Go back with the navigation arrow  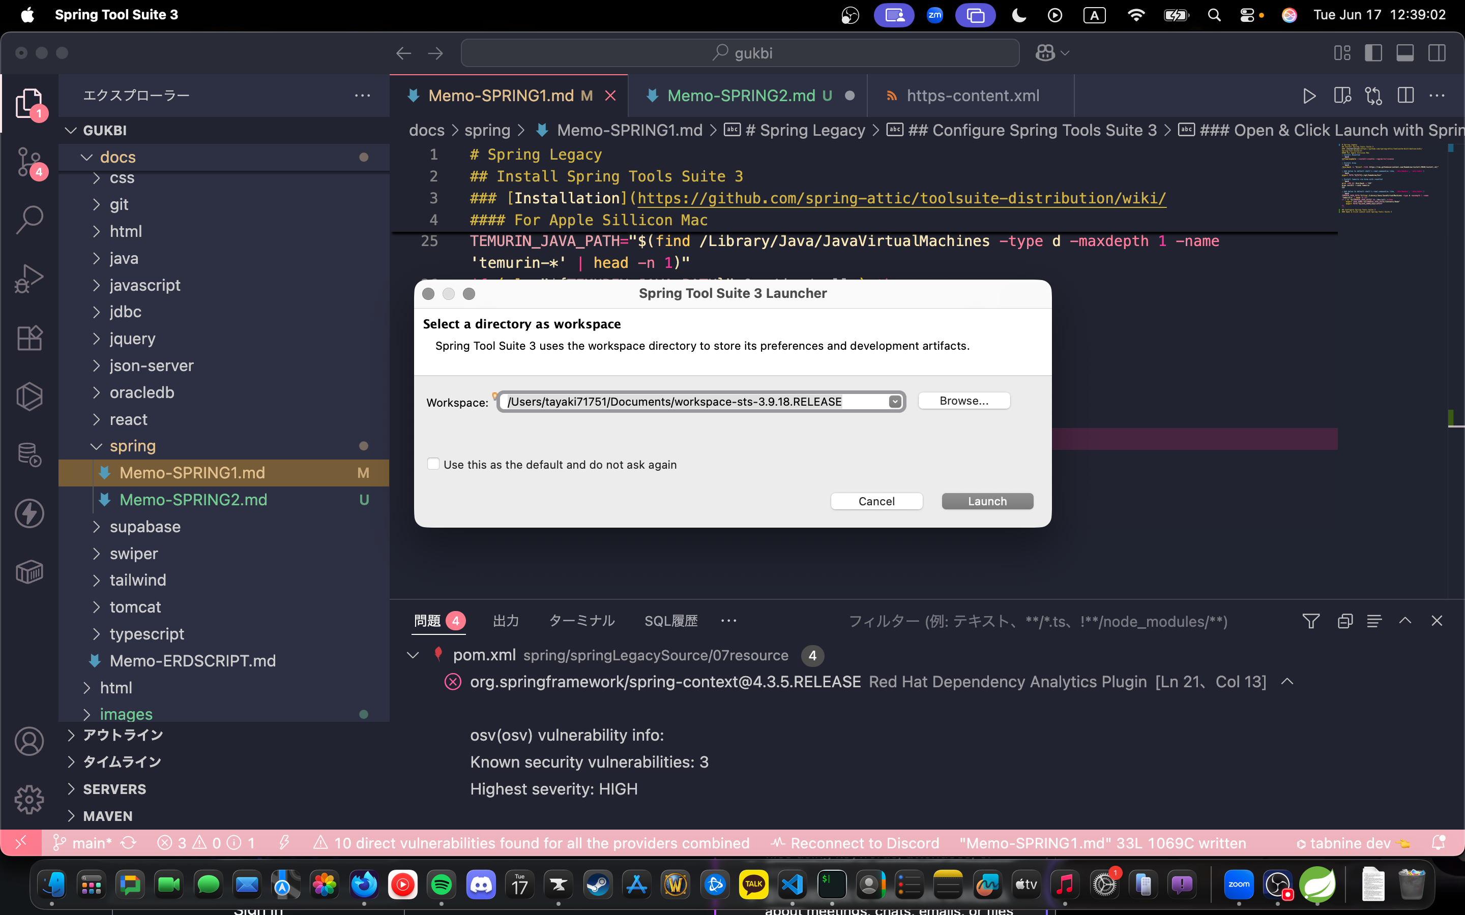point(404,53)
